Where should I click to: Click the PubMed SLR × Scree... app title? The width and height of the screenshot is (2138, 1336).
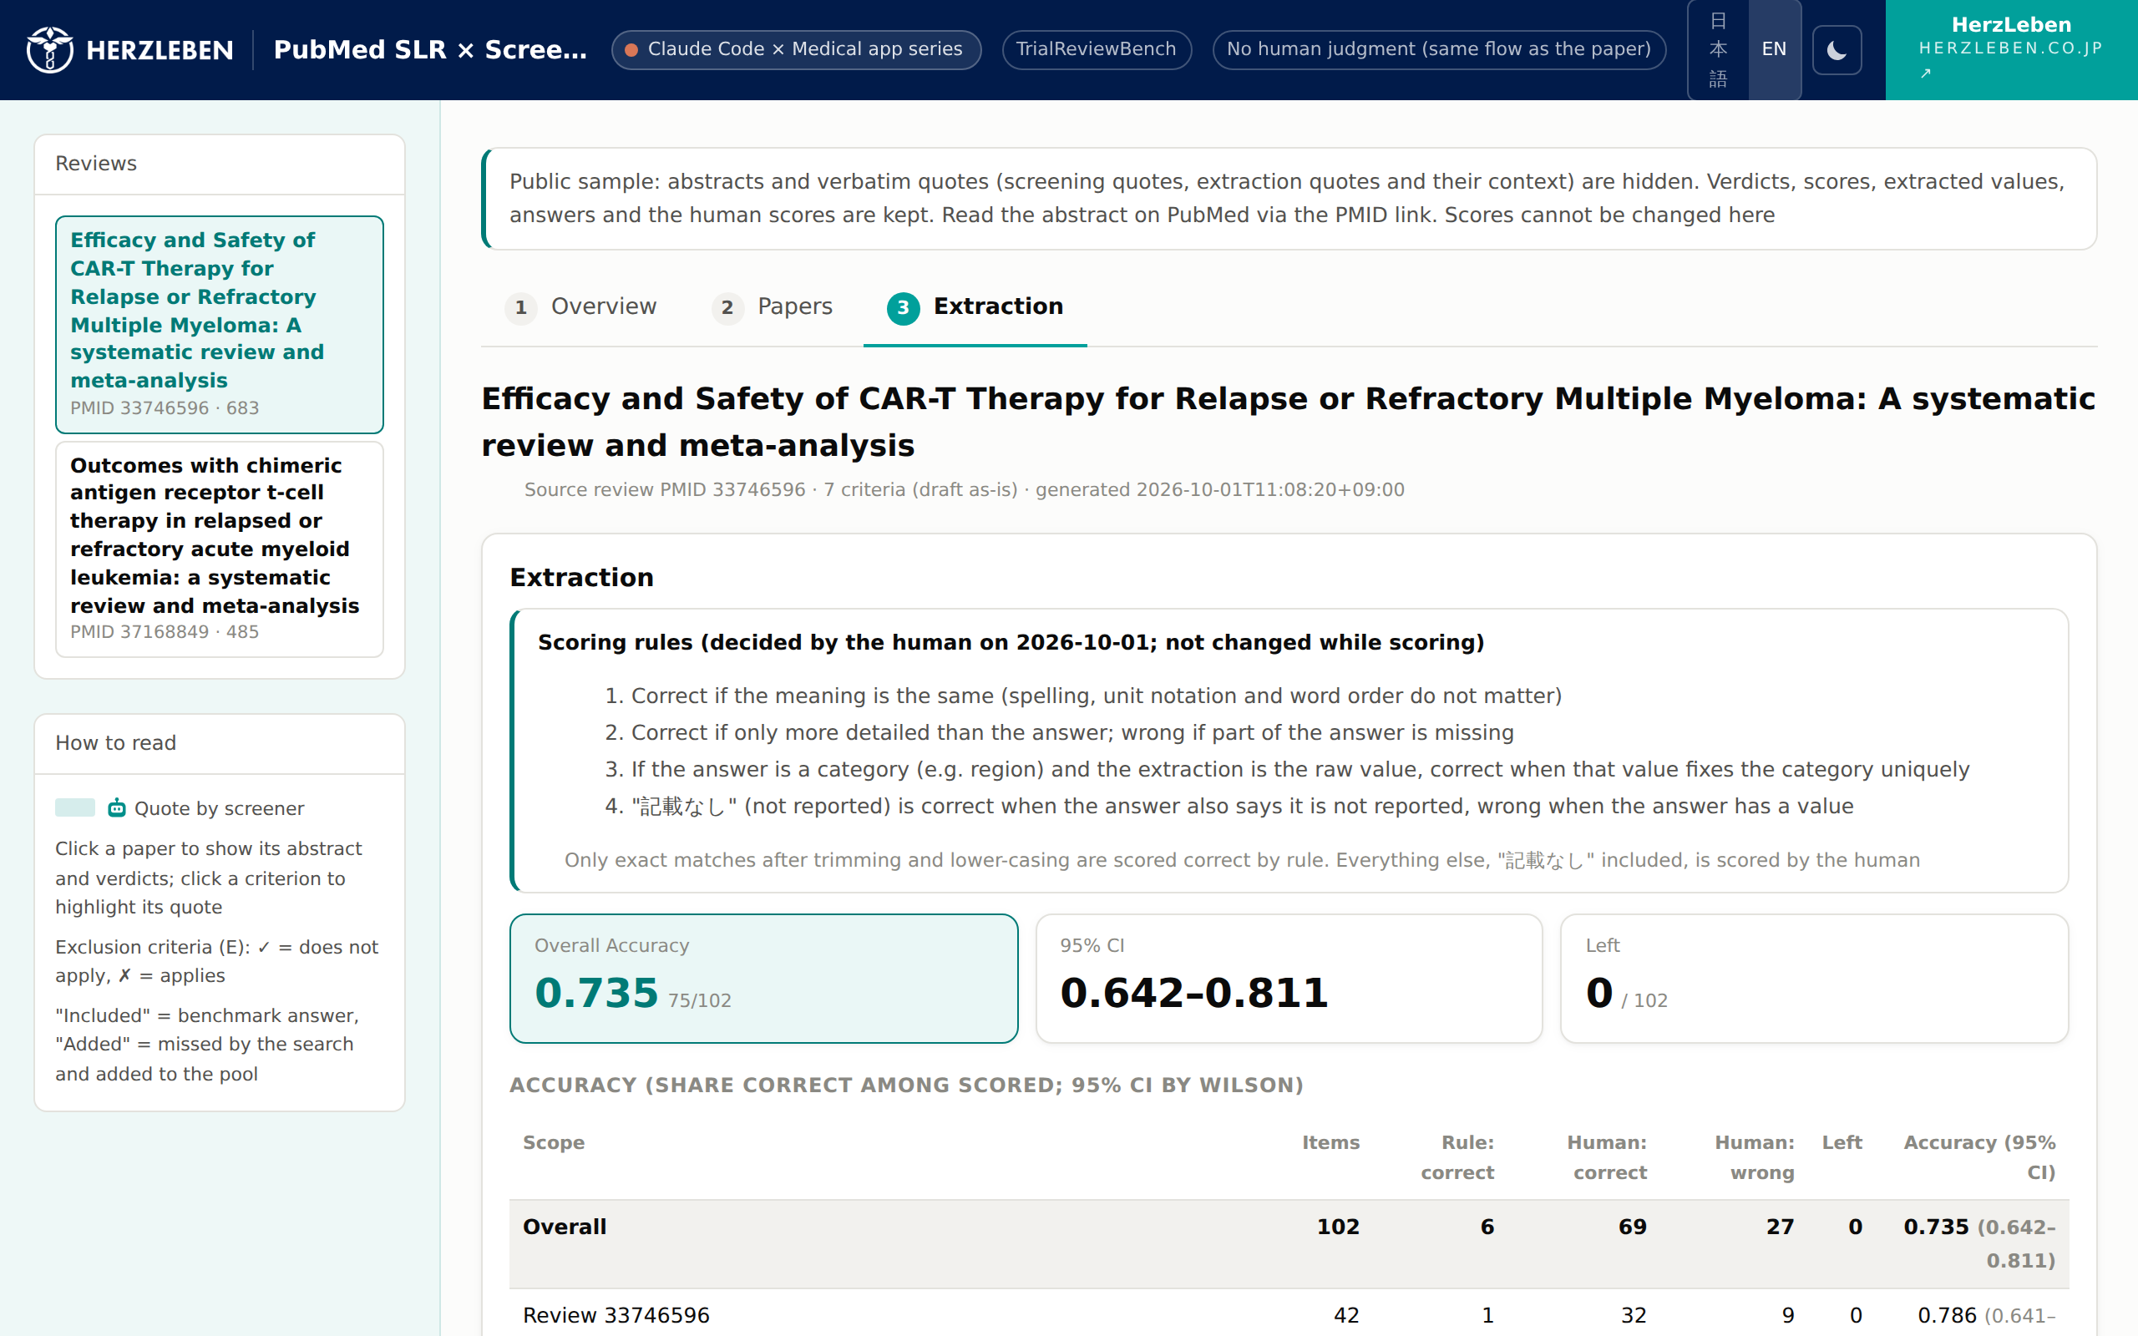pyautogui.click(x=430, y=49)
